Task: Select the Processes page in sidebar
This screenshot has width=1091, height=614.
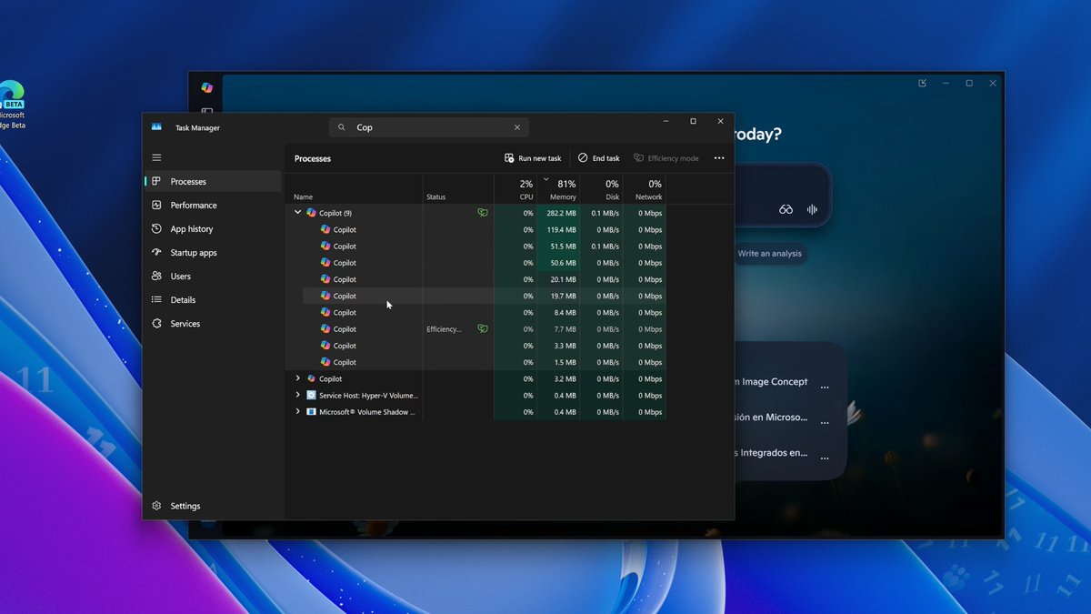Action: [213, 181]
